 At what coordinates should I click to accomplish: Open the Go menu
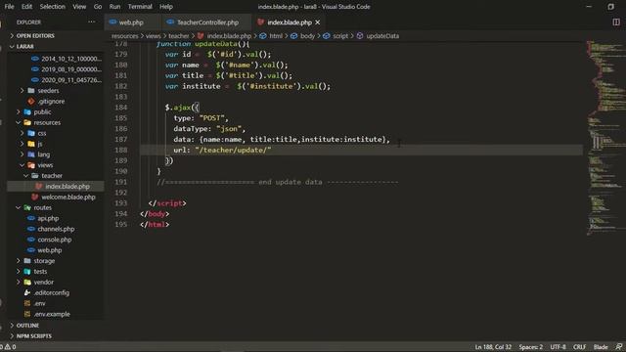click(98, 7)
